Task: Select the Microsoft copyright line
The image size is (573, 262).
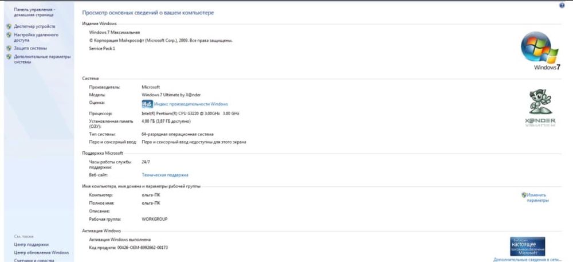Action: [161, 40]
